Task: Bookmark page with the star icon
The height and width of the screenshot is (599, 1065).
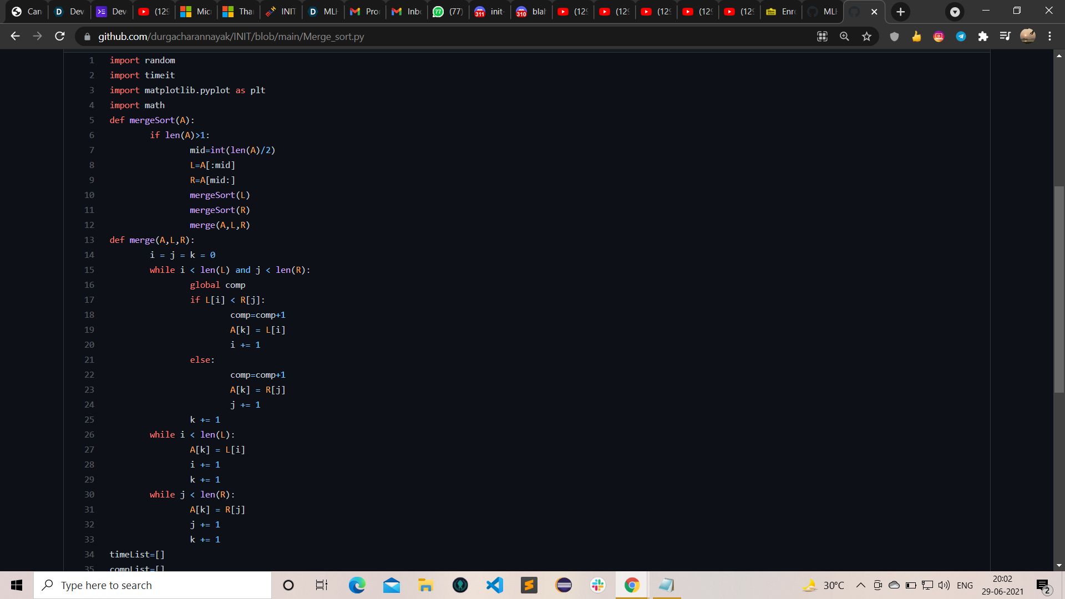Action: click(866, 36)
